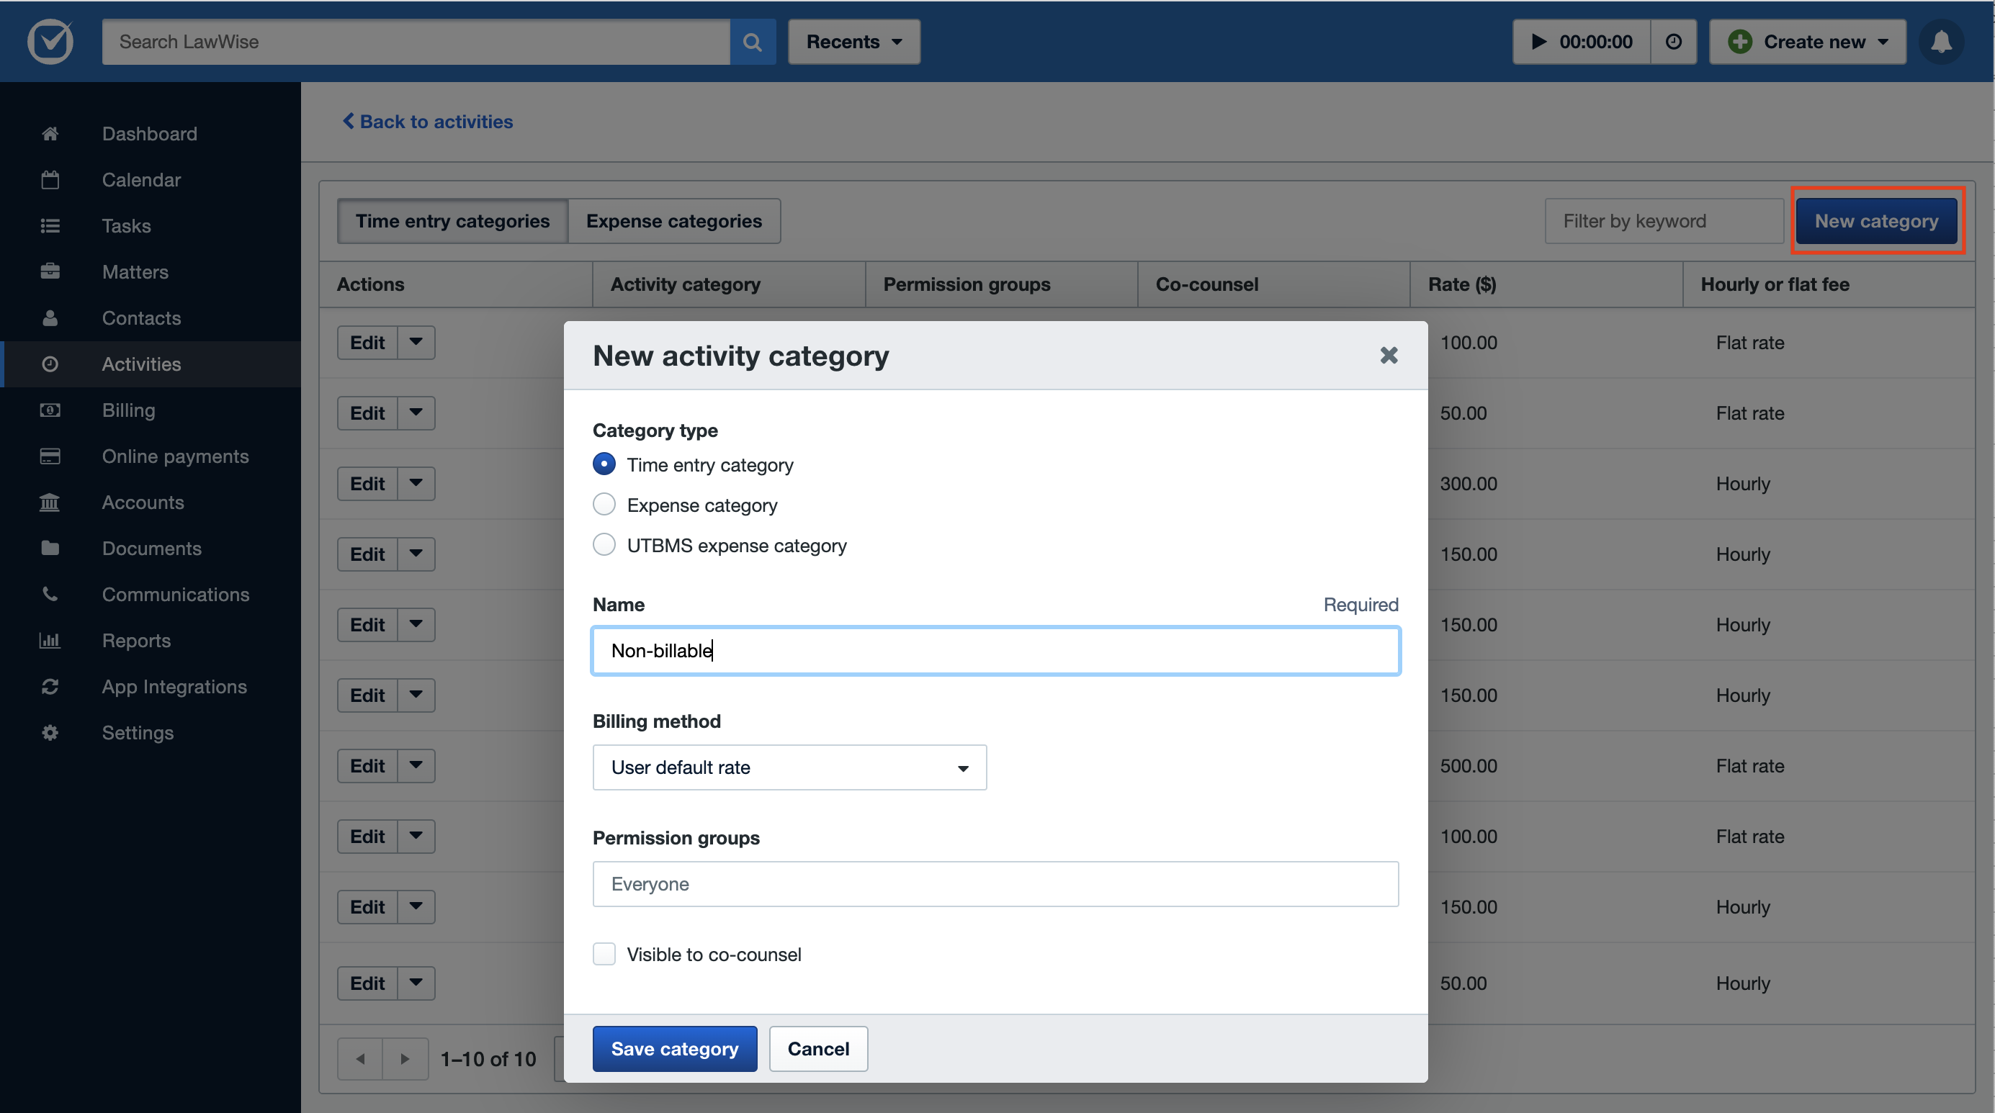Select Expense category radio
Viewport: 1995px width, 1113px height.
pos(604,505)
